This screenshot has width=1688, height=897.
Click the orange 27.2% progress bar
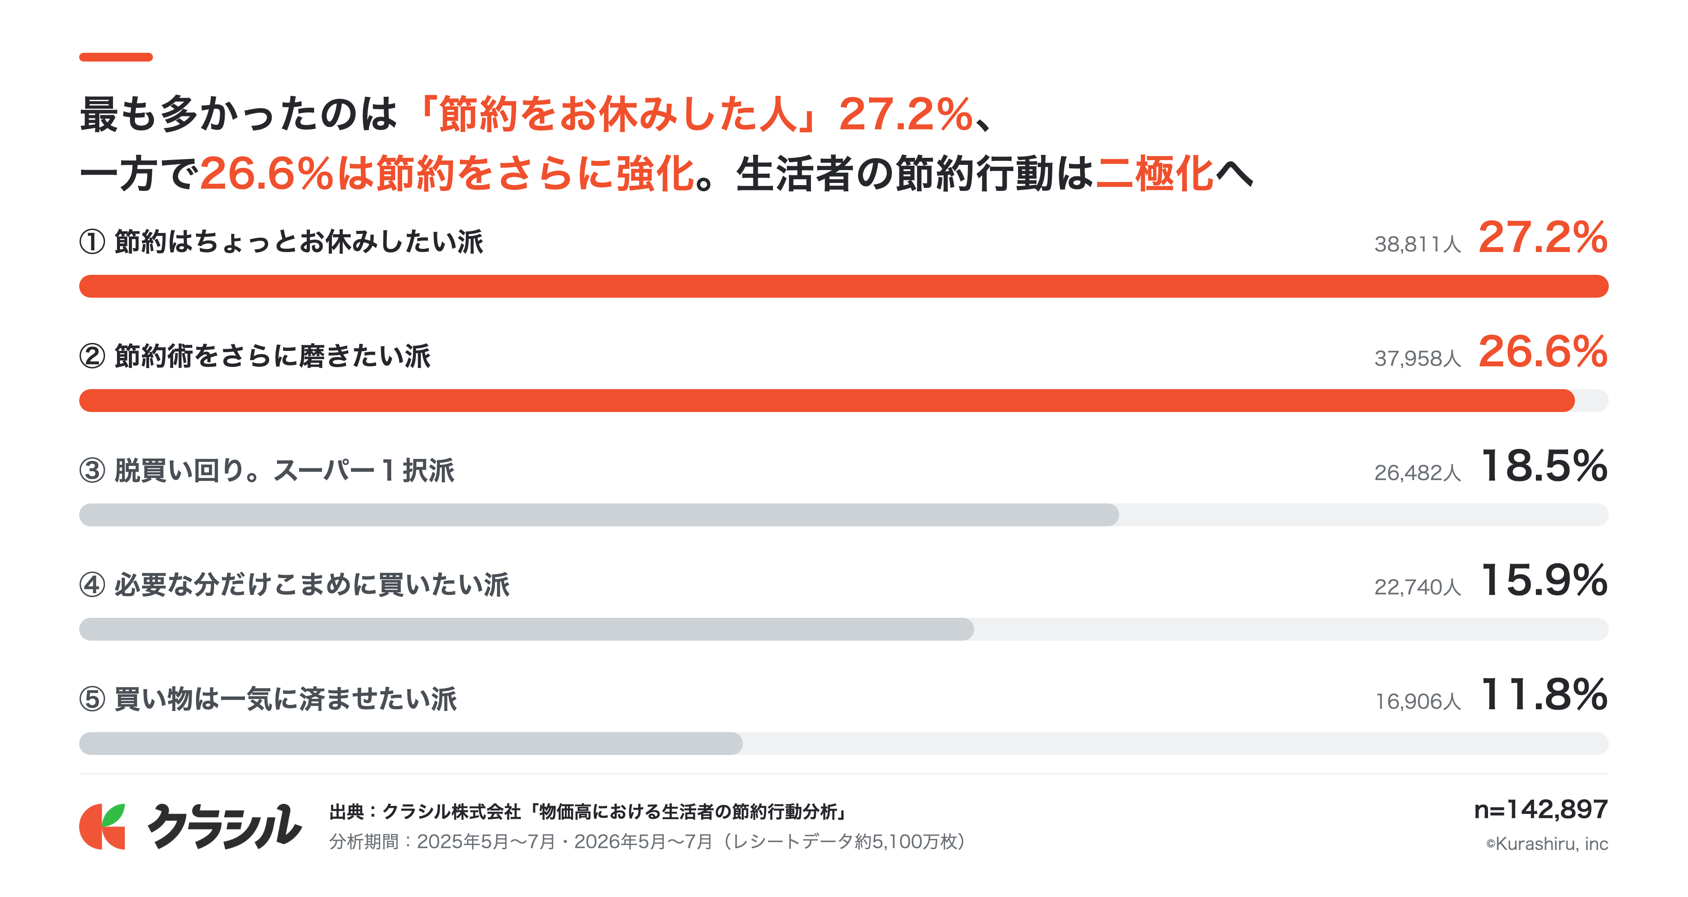pyautogui.click(x=844, y=286)
